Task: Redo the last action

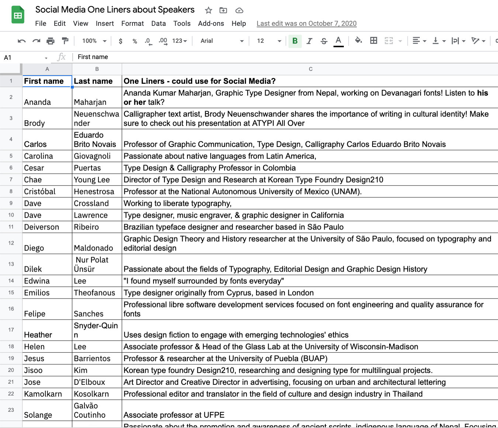Action: coord(36,41)
